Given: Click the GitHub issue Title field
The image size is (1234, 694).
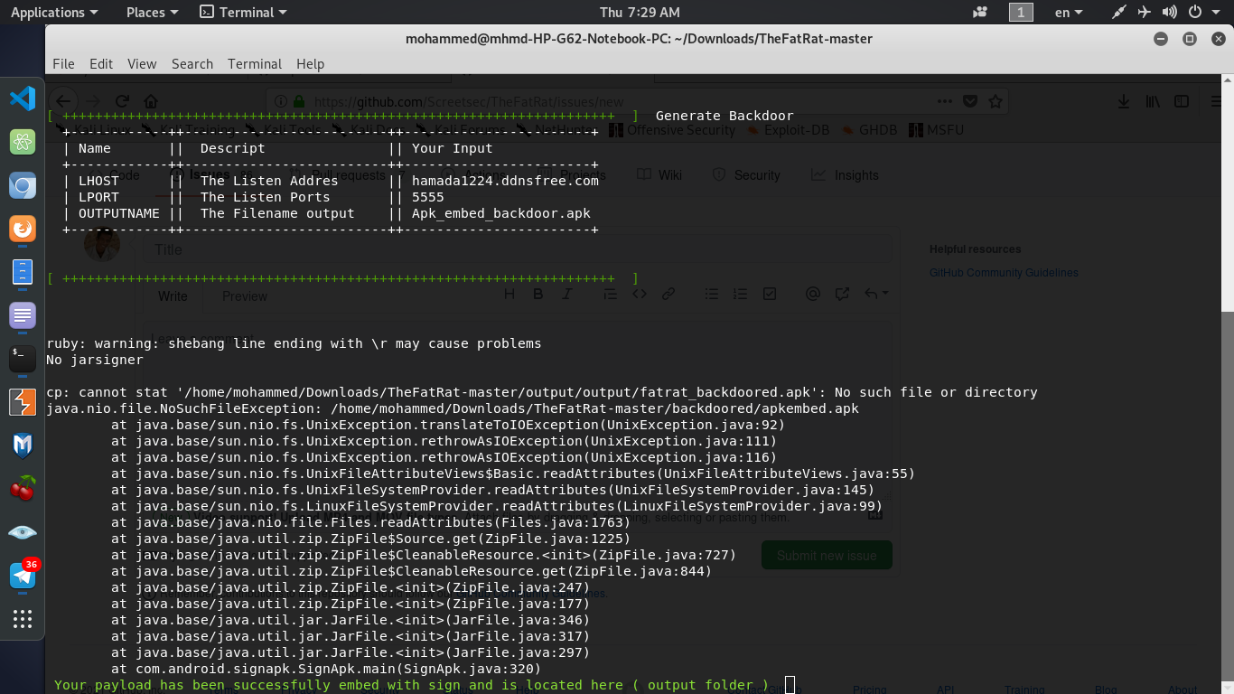Looking at the screenshot, I should [x=517, y=249].
